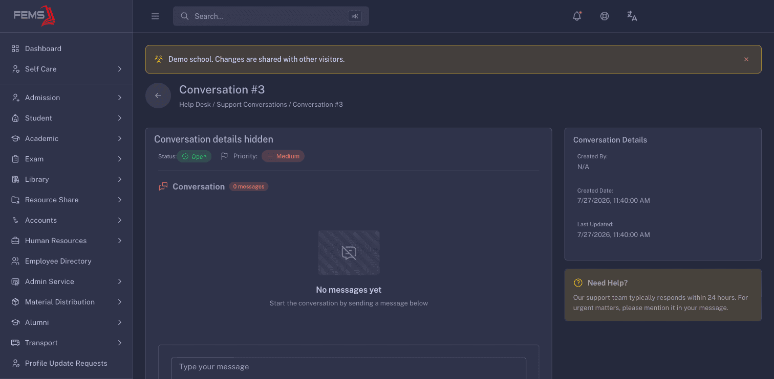Screen dimensions: 774x379
Task: Go back using the arrow button
Action: tap(158, 96)
